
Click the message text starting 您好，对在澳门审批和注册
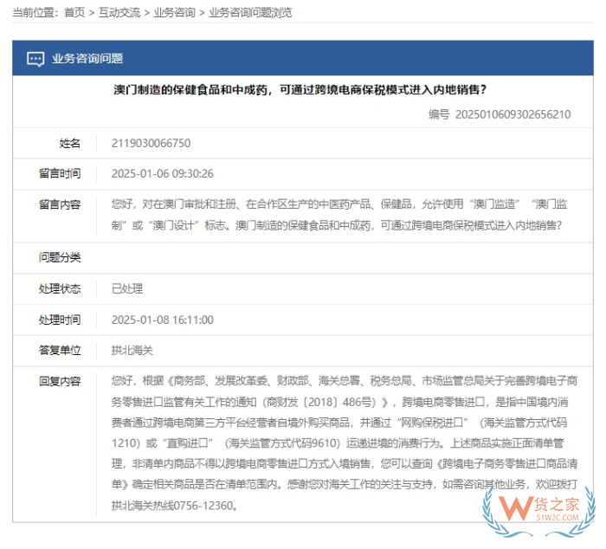339,215
